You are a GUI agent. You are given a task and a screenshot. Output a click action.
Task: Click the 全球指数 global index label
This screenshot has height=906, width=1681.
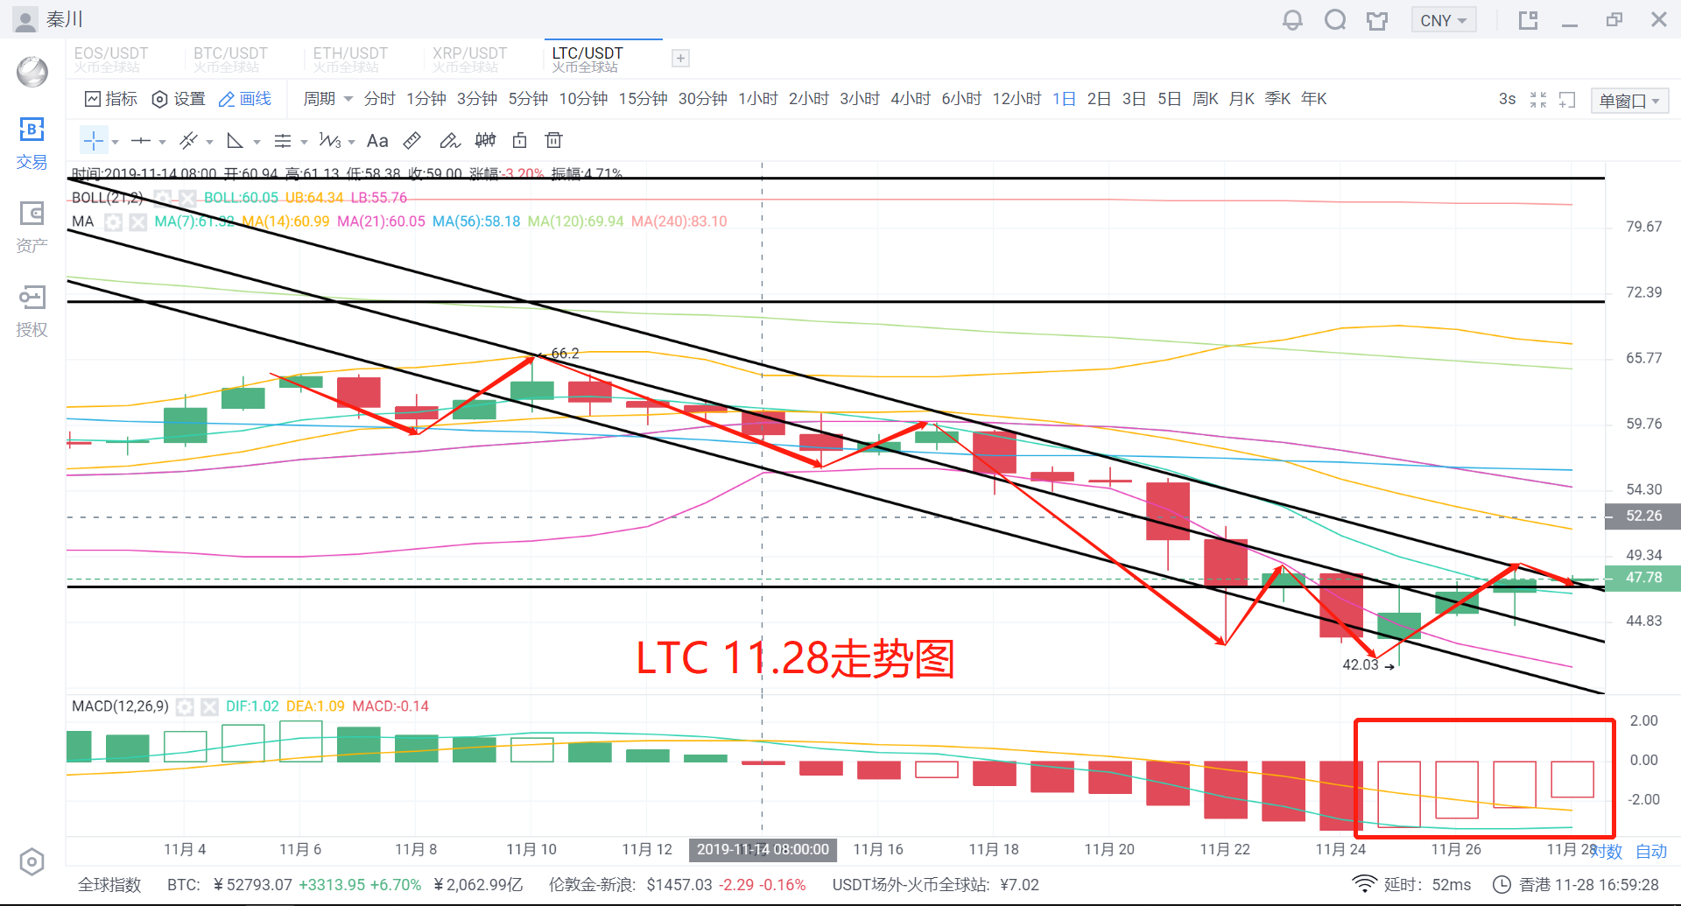pos(109,885)
